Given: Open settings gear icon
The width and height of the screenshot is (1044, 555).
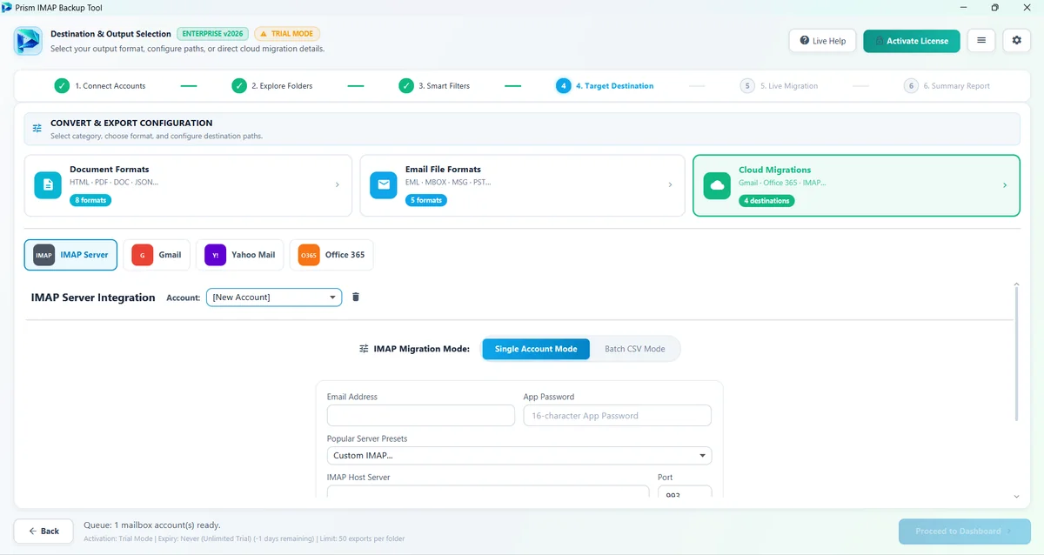Looking at the screenshot, I should pyautogui.click(x=1017, y=41).
